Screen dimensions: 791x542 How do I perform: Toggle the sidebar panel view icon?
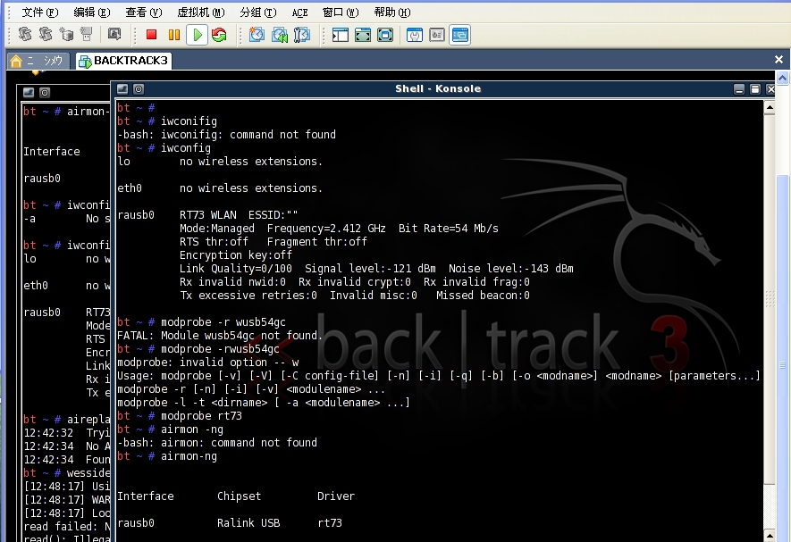(341, 35)
